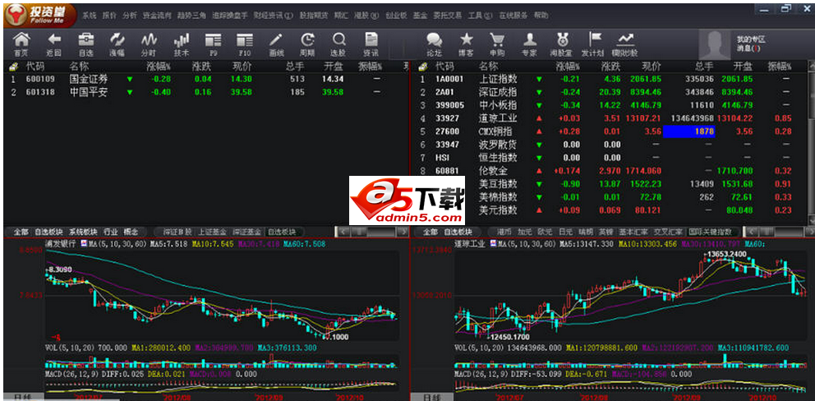This screenshot has height=401, width=815.
Task: Click the 博客 star icon
Action: pos(466,43)
